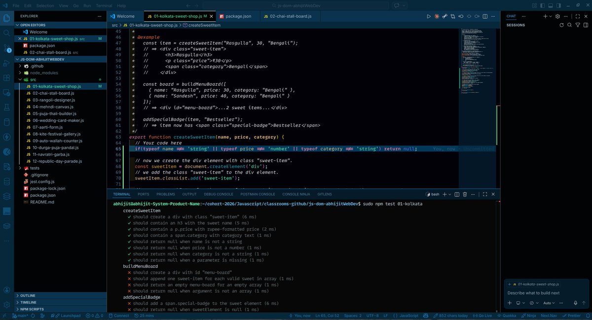Screen dimensions: 592x320
Task: Click the Go Live status bar item
Action: (483, 316)
